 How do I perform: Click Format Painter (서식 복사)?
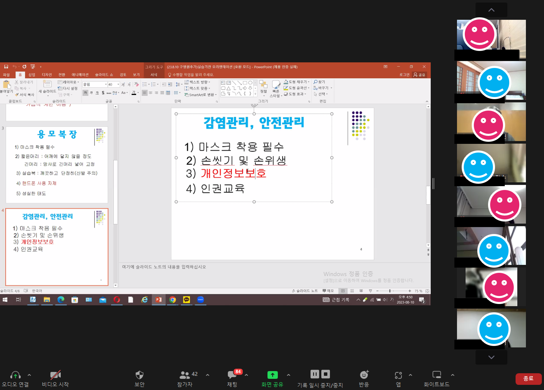pos(24,95)
